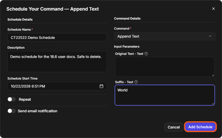Grab the Suffix text box resize handle

(213, 104)
